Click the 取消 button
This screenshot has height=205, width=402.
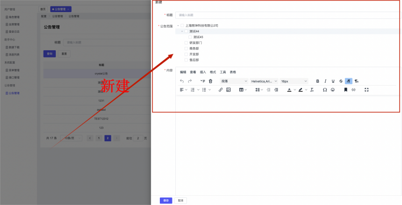180,200
